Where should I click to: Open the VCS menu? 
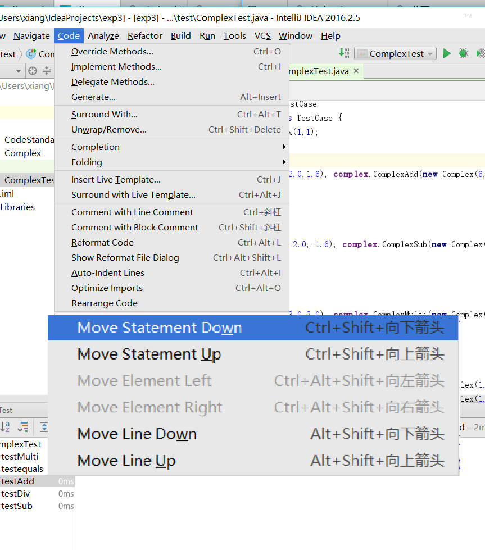click(x=262, y=36)
